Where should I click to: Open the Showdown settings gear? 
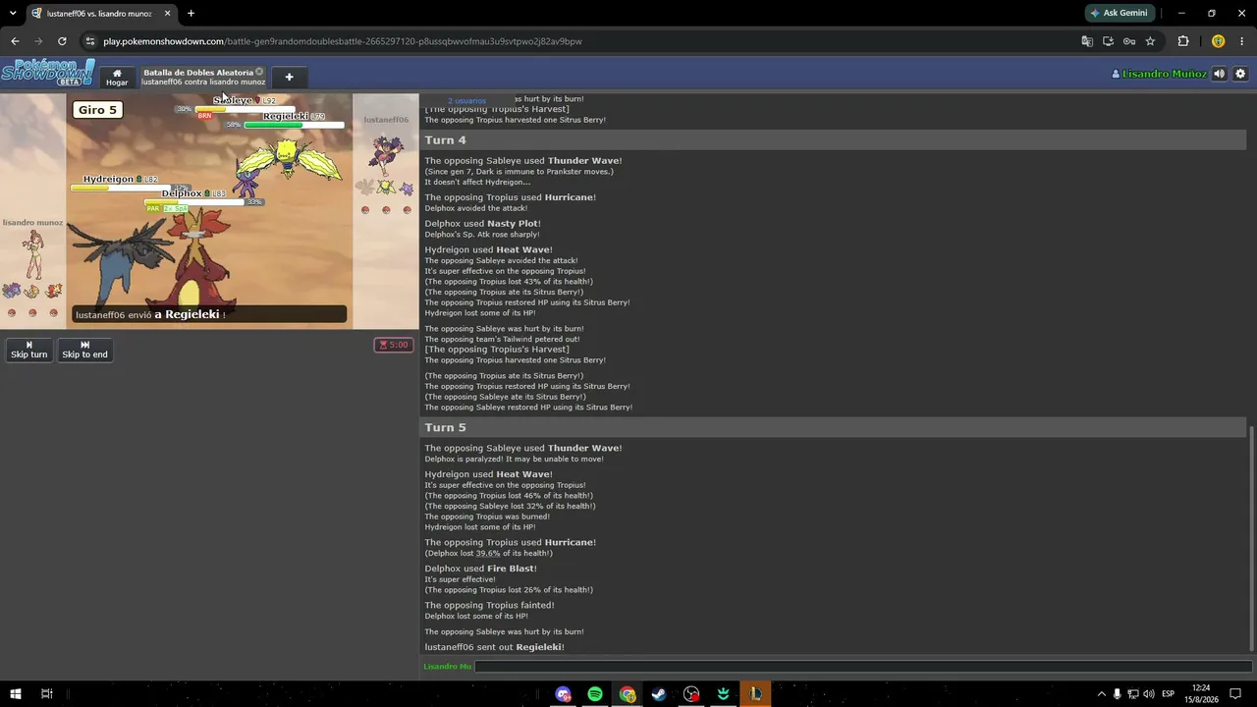pyautogui.click(x=1240, y=74)
